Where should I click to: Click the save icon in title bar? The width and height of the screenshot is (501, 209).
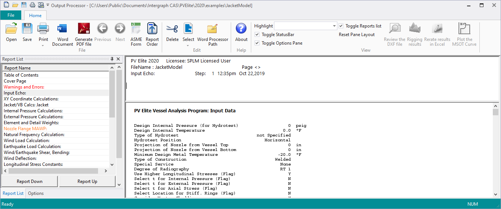click(x=24, y=5)
